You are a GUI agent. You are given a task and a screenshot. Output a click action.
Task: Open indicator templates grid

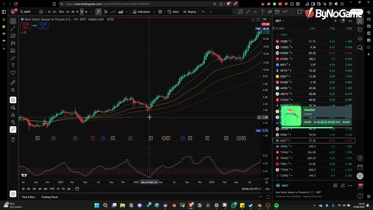[x=160, y=12]
